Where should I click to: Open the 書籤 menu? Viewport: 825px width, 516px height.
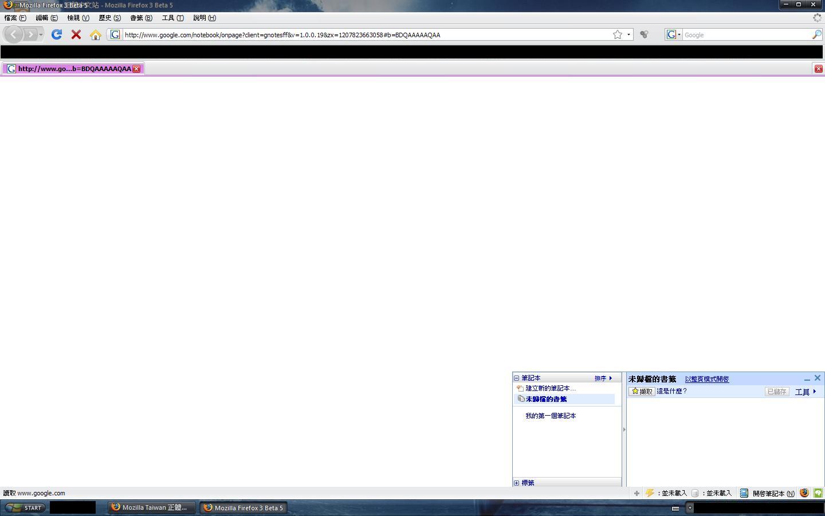point(141,18)
